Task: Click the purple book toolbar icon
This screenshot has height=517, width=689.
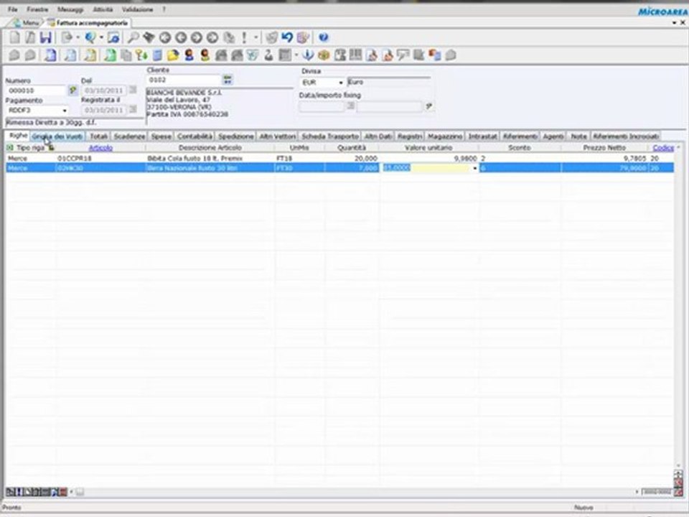Action: click(303, 38)
